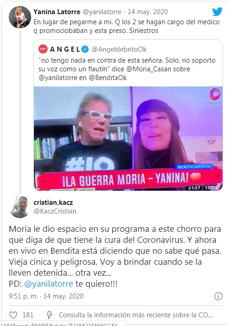Open the Yanina Latorre display name
Viewport: 229px width, 326px height.
(x=57, y=12)
